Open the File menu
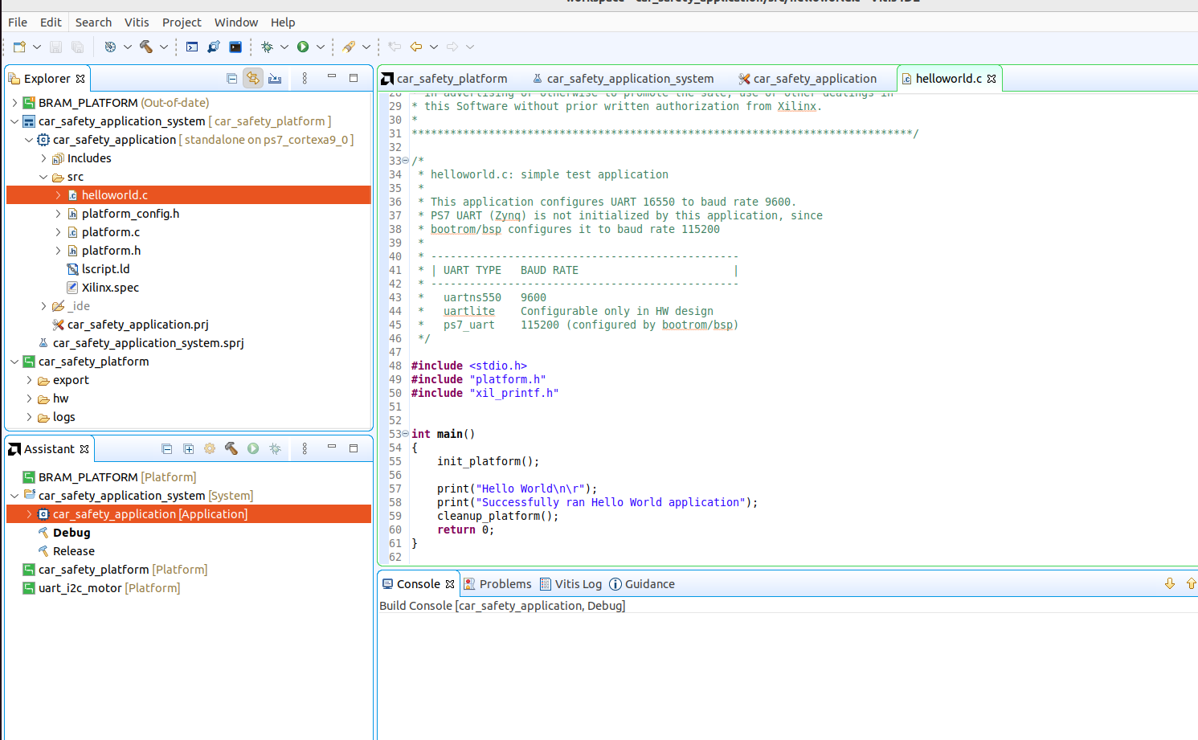 pyautogui.click(x=18, y=22)
